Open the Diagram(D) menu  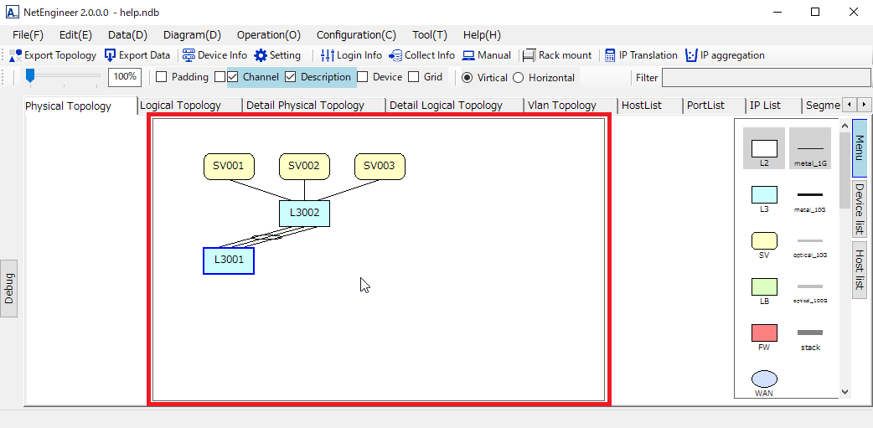[x=192, y=35]
